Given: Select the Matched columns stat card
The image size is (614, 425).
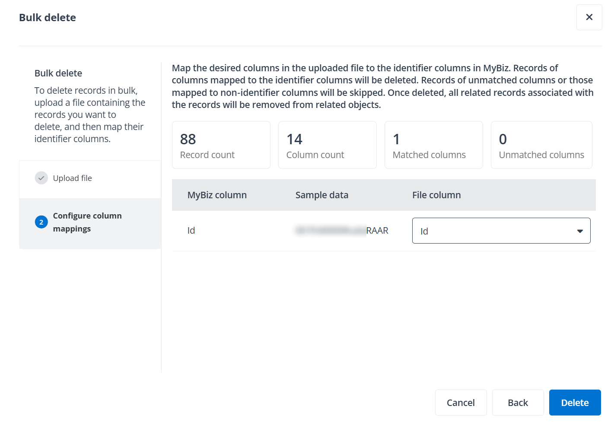Looking at the screenshot, I should tap(433, 145).
